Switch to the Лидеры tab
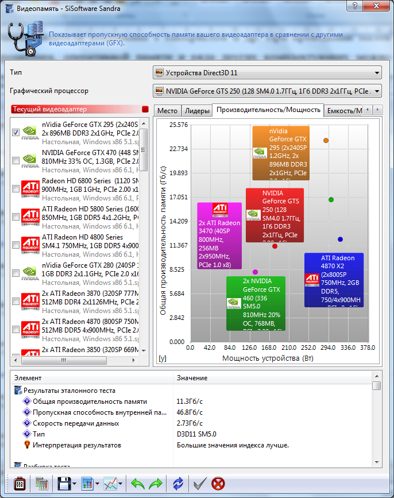Viewport: 394px width, 498px height. tap(197, 111)
